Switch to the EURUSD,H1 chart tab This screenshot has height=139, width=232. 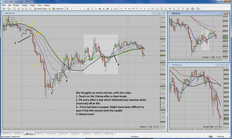[87, 133]
